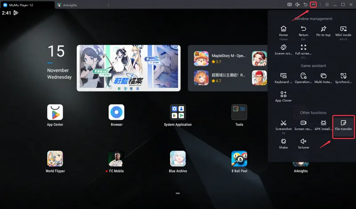Activate Mini mode icon
356x209 pixels.
[x=343, y=29]
